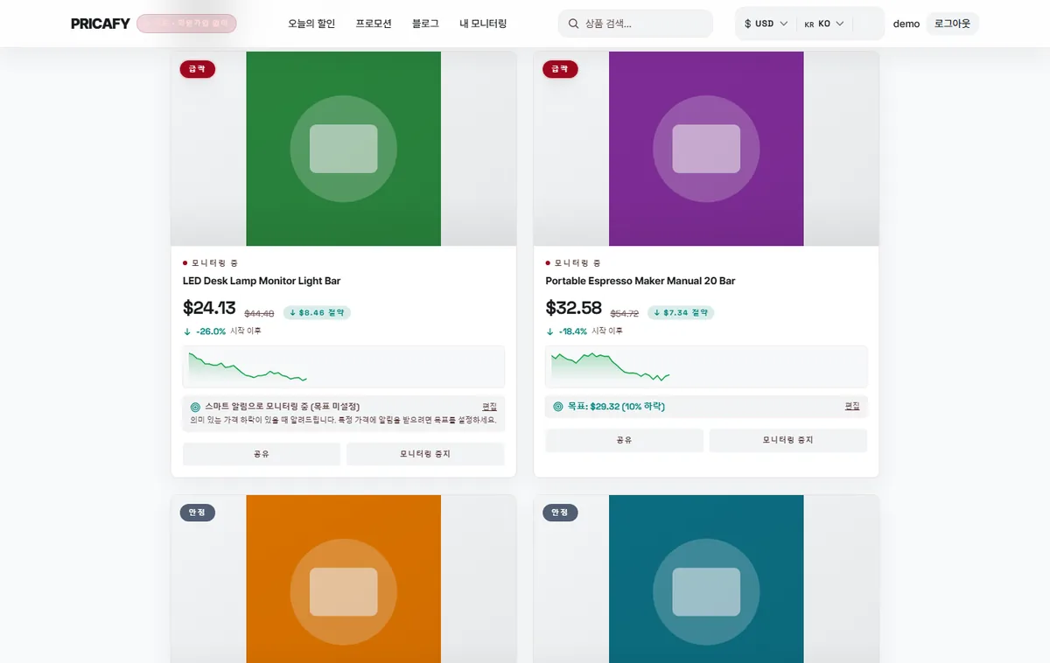Click the pink pill button beside PRICAFY logo
The height and width of the screenshot is (663, 1050).
(186, 24)
